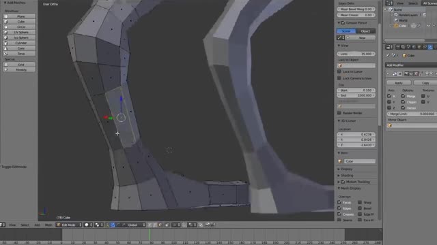
Task: Enable Lock Camera to View checkbox
Action: [339, 78]
